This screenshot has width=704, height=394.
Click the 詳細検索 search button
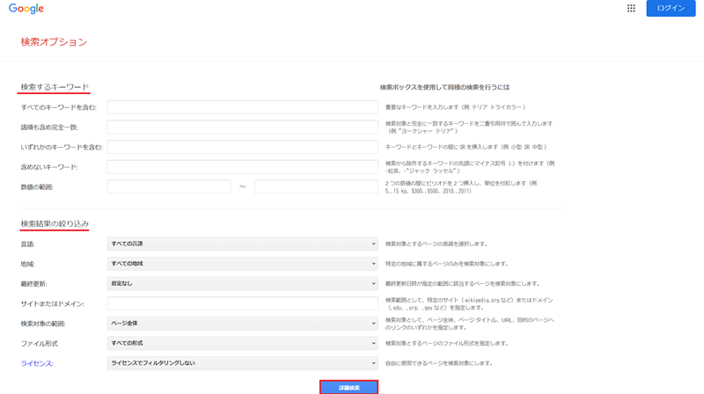pos(348,387)
